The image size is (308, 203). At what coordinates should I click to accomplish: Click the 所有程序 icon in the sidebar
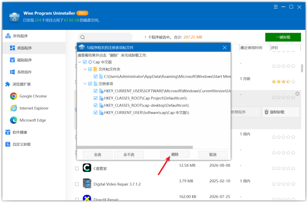(8, 36)
